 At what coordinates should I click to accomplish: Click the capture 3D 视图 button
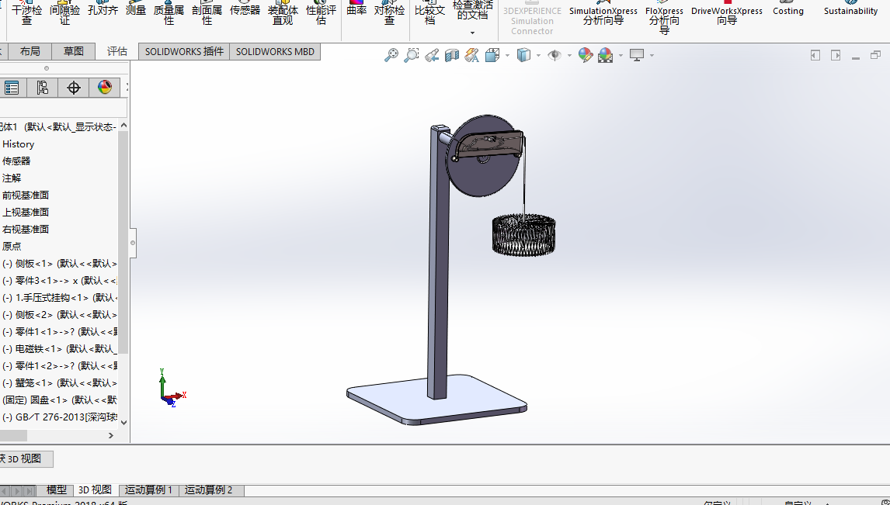25,459
